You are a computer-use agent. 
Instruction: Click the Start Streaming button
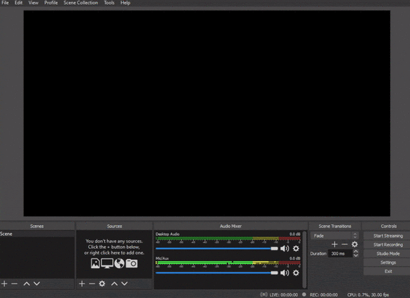[x=387, y=235]
